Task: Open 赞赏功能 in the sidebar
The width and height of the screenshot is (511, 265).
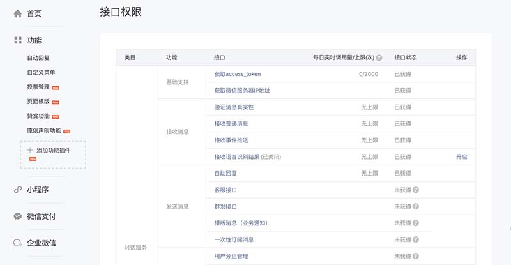Action: point(38,116)
